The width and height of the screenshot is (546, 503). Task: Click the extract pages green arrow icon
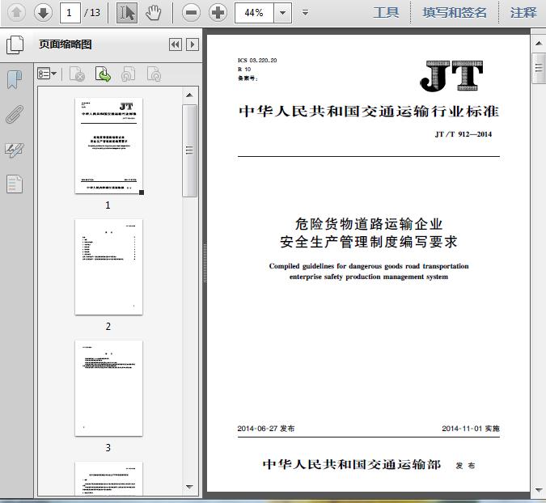coord(103,74)
